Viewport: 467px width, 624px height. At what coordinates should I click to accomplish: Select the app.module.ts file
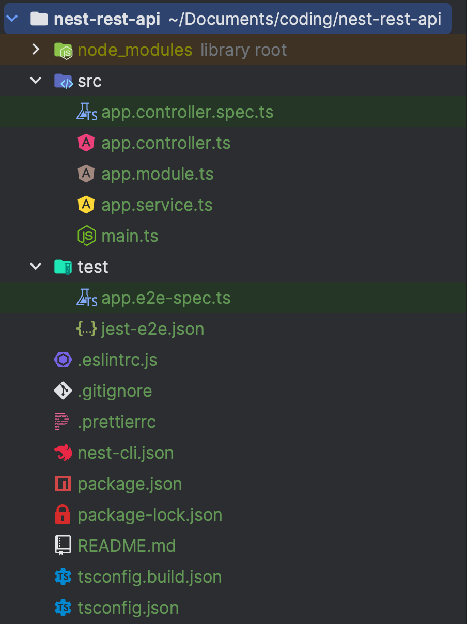(233, 174)
